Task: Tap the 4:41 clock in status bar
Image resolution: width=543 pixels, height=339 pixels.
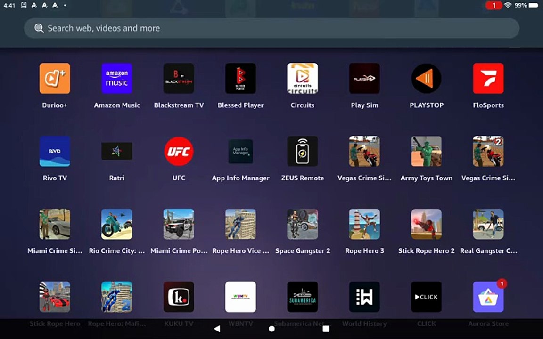Action: coord(9,5)
